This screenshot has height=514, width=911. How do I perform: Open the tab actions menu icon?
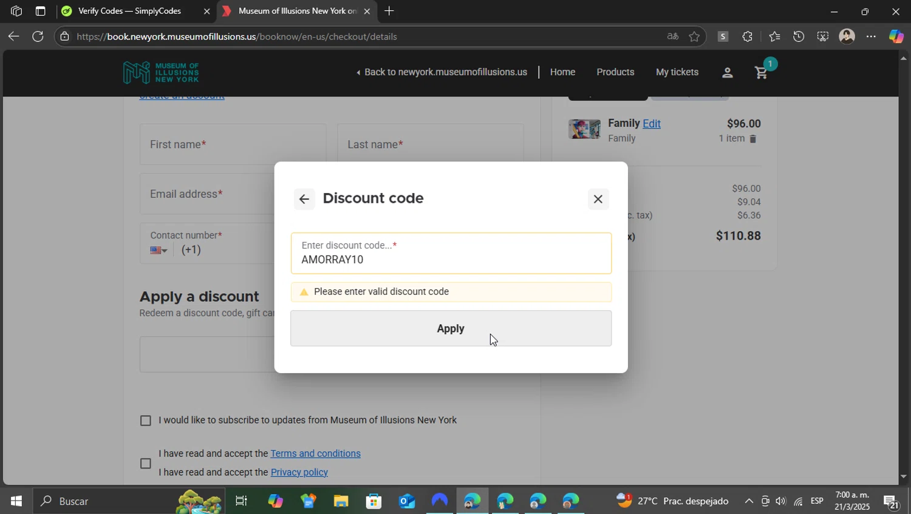[x=40, y=11]
